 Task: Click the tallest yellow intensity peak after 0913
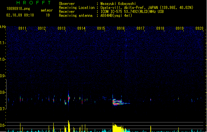69,126
